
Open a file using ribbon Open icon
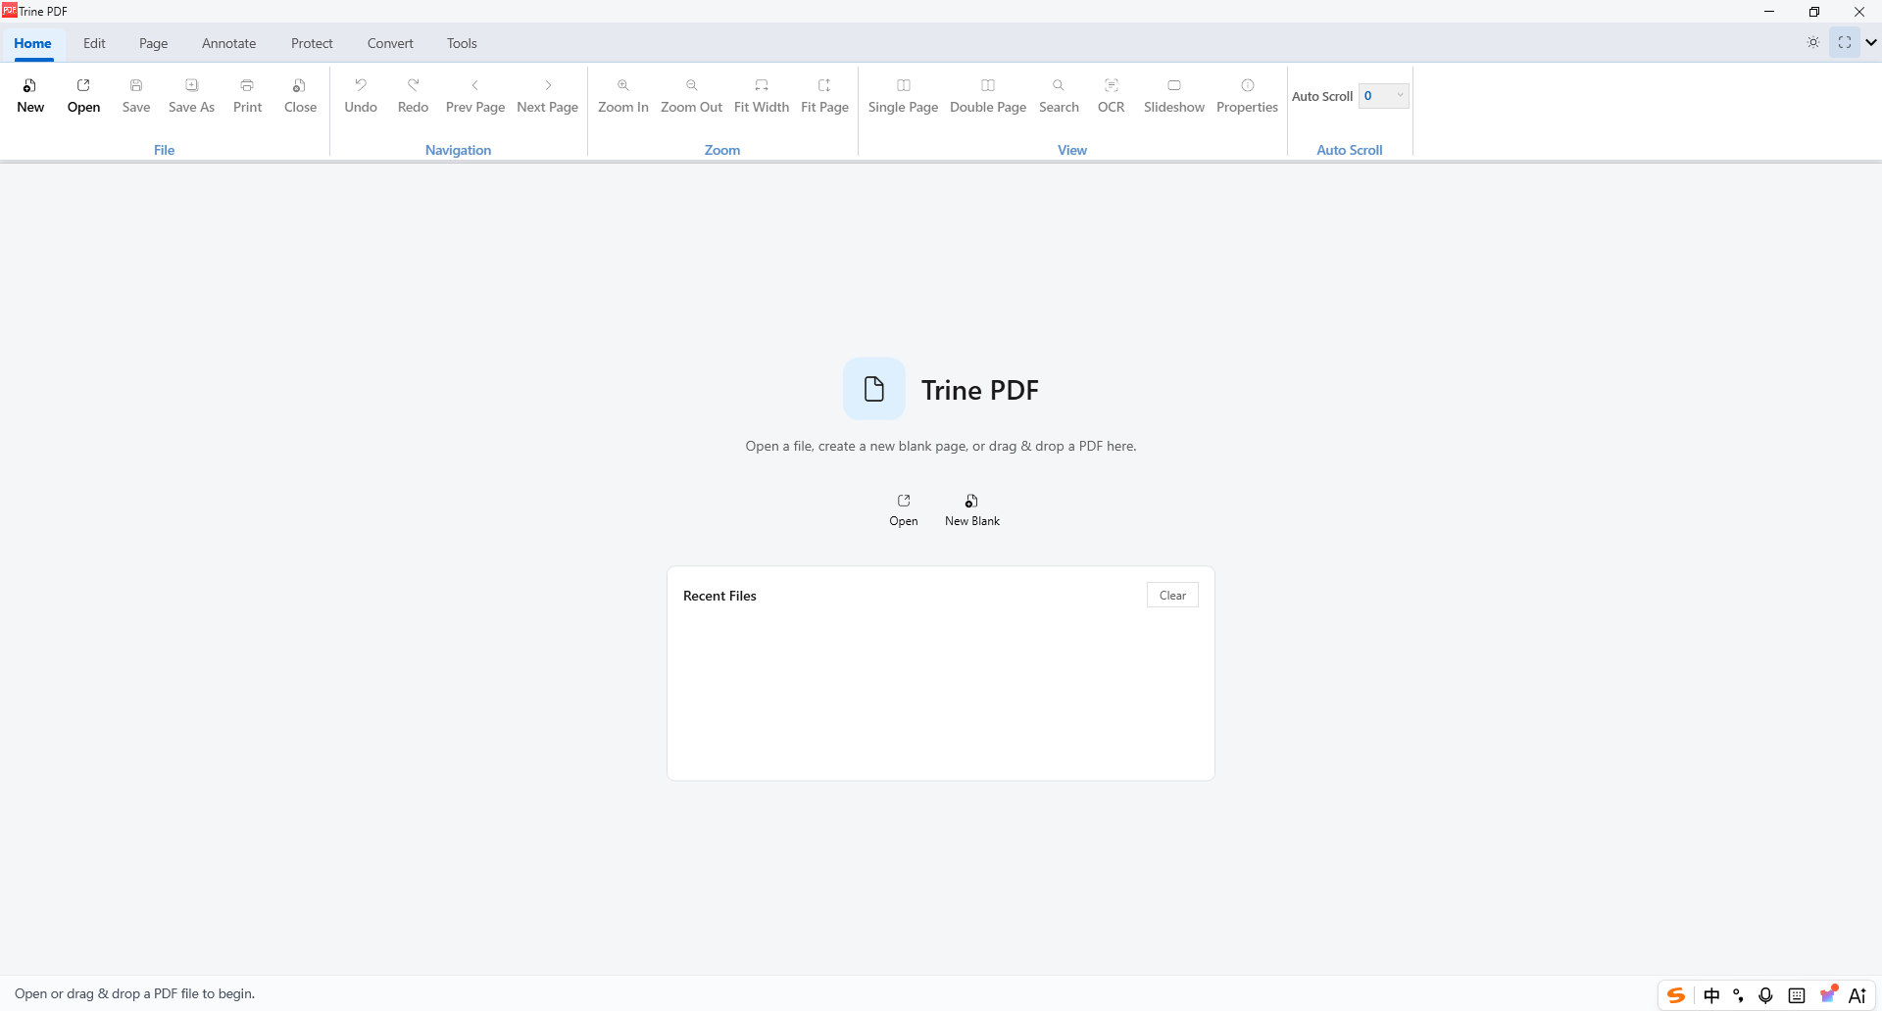(83, 96)
